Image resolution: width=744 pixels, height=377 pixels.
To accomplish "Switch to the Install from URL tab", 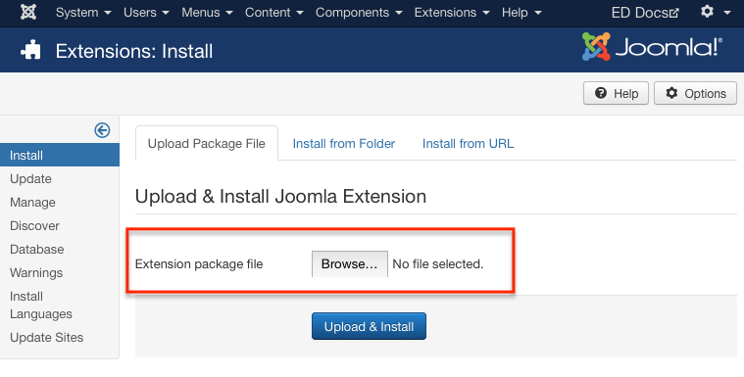I will click(x=468, y=143).
